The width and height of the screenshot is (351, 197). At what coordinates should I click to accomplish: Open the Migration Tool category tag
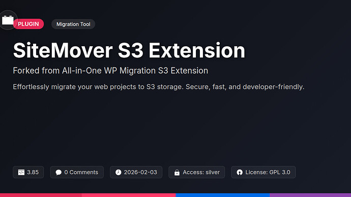click(x=73, y=24)
